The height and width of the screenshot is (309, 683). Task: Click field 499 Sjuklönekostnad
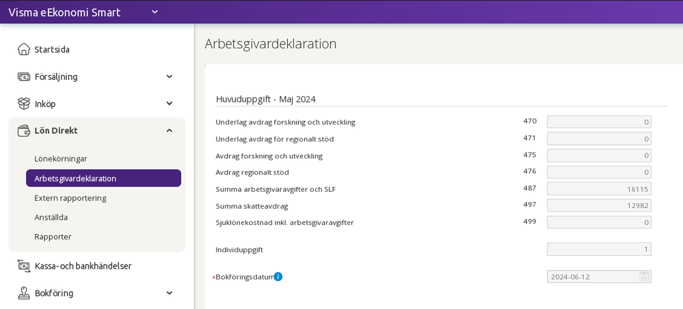[599, 222]
